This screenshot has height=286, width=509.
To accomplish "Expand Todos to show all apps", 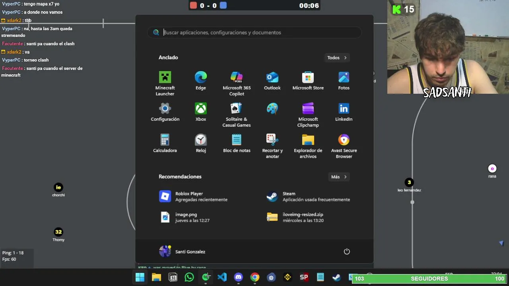I will point(337,58).
